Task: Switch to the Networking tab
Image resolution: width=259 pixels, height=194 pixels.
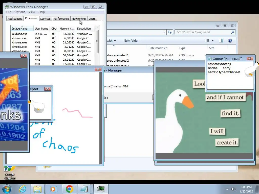Action: (x=79, y=19)
